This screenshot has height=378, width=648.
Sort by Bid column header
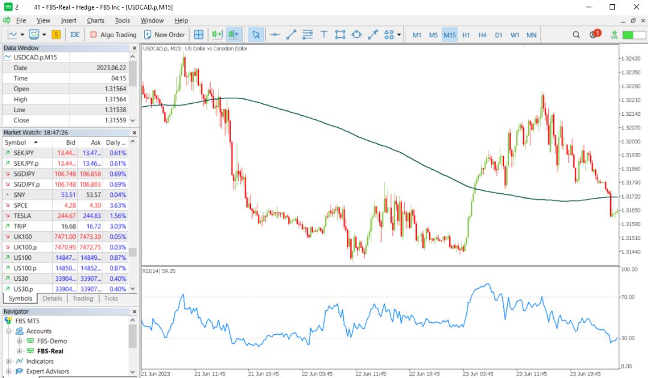pyautogui.click(x=65, y=143)
